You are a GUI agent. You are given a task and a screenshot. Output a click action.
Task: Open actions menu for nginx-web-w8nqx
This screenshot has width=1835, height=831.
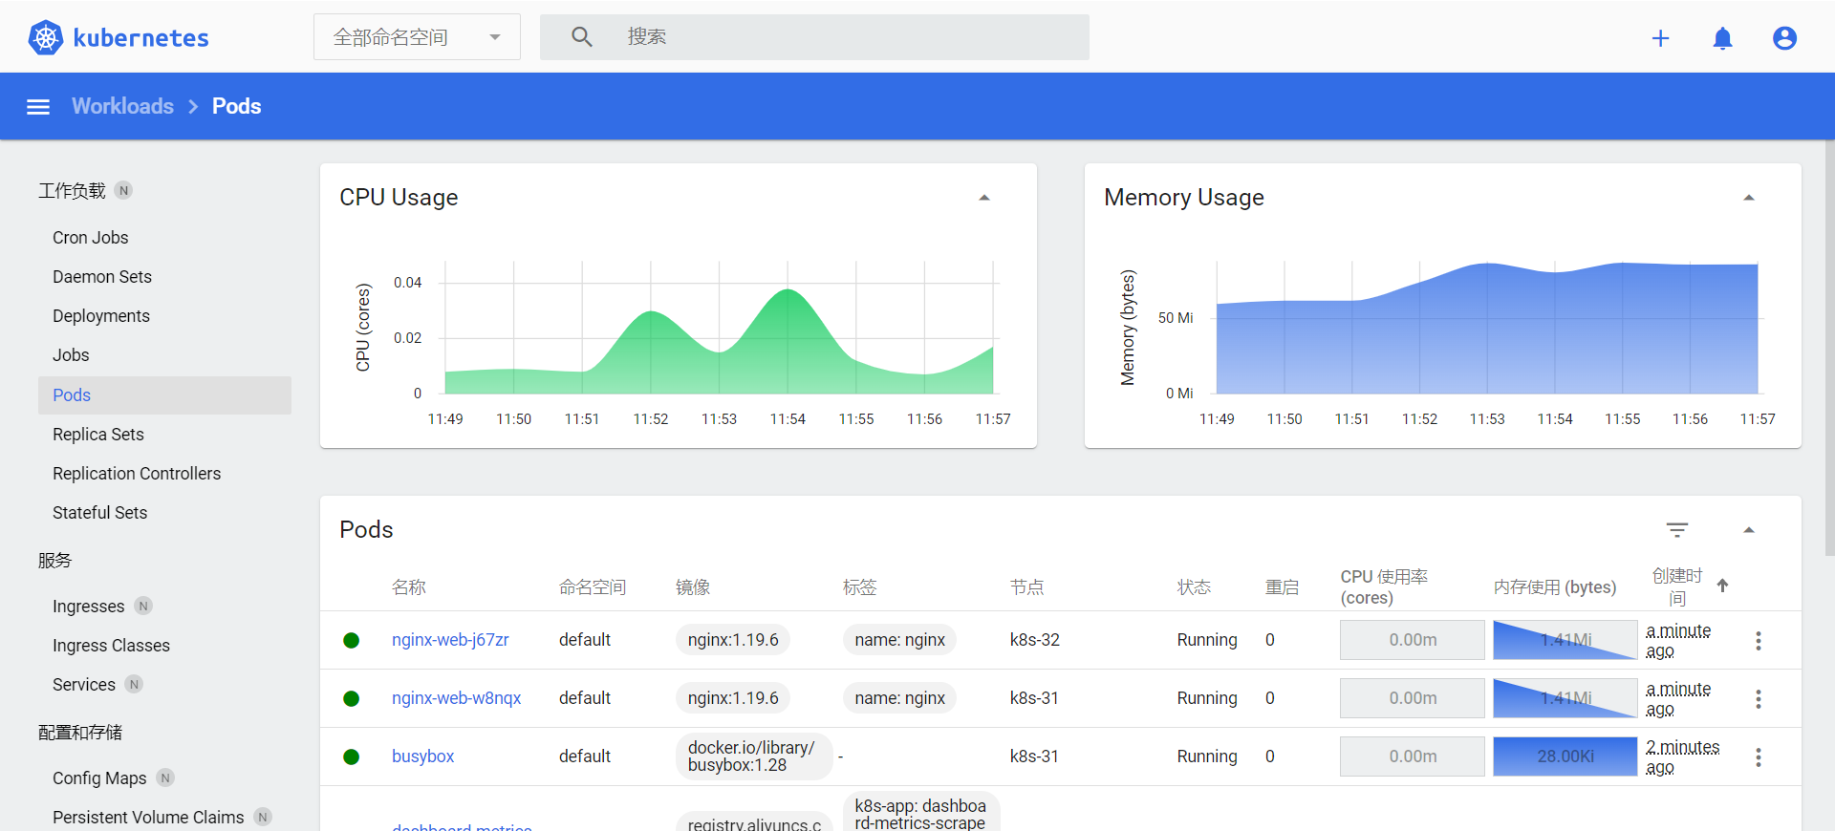pos(1758,699)
